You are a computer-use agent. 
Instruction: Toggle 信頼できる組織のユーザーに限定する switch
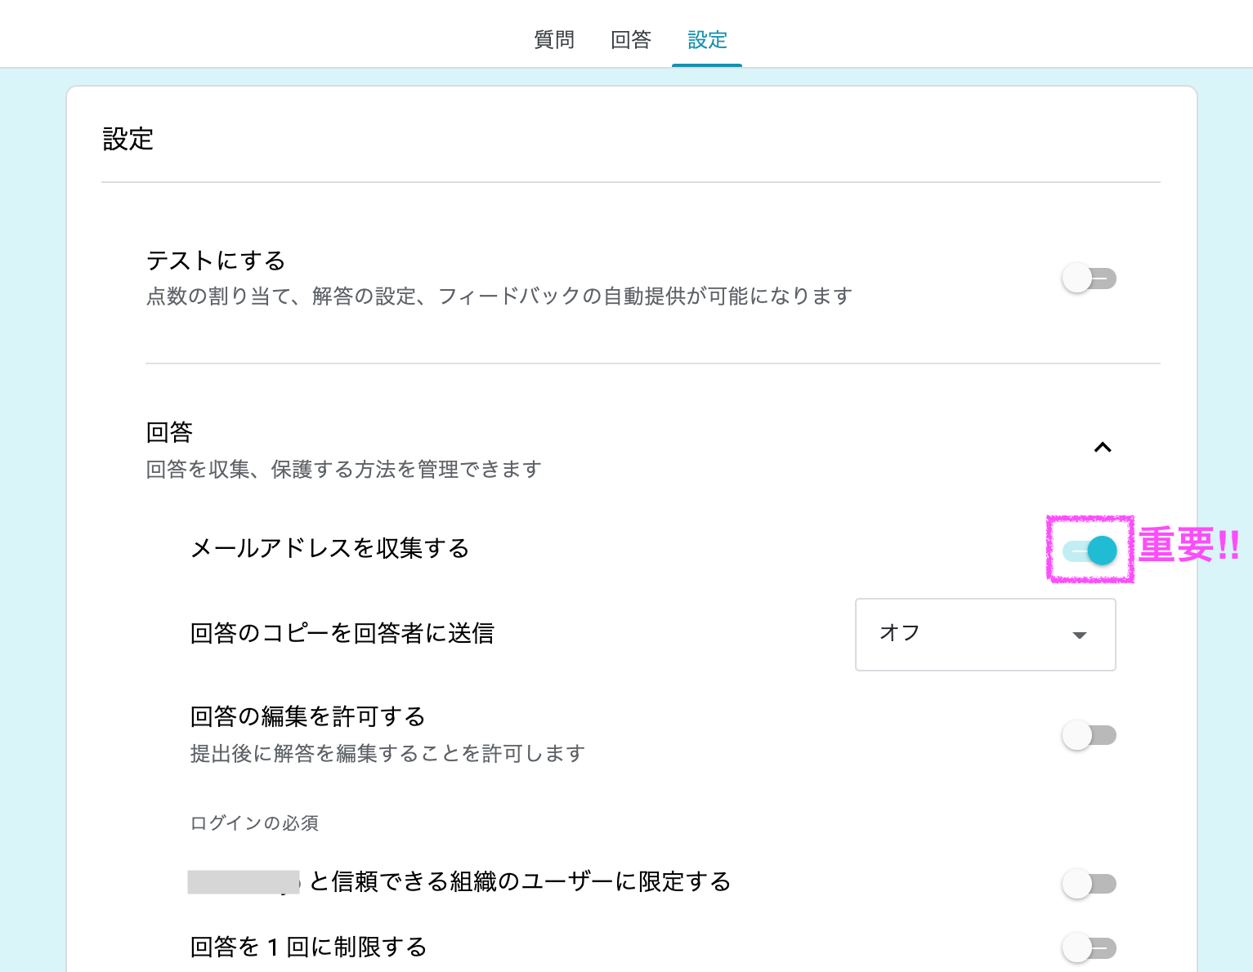pyautogui.click(x=1089, y=883)
